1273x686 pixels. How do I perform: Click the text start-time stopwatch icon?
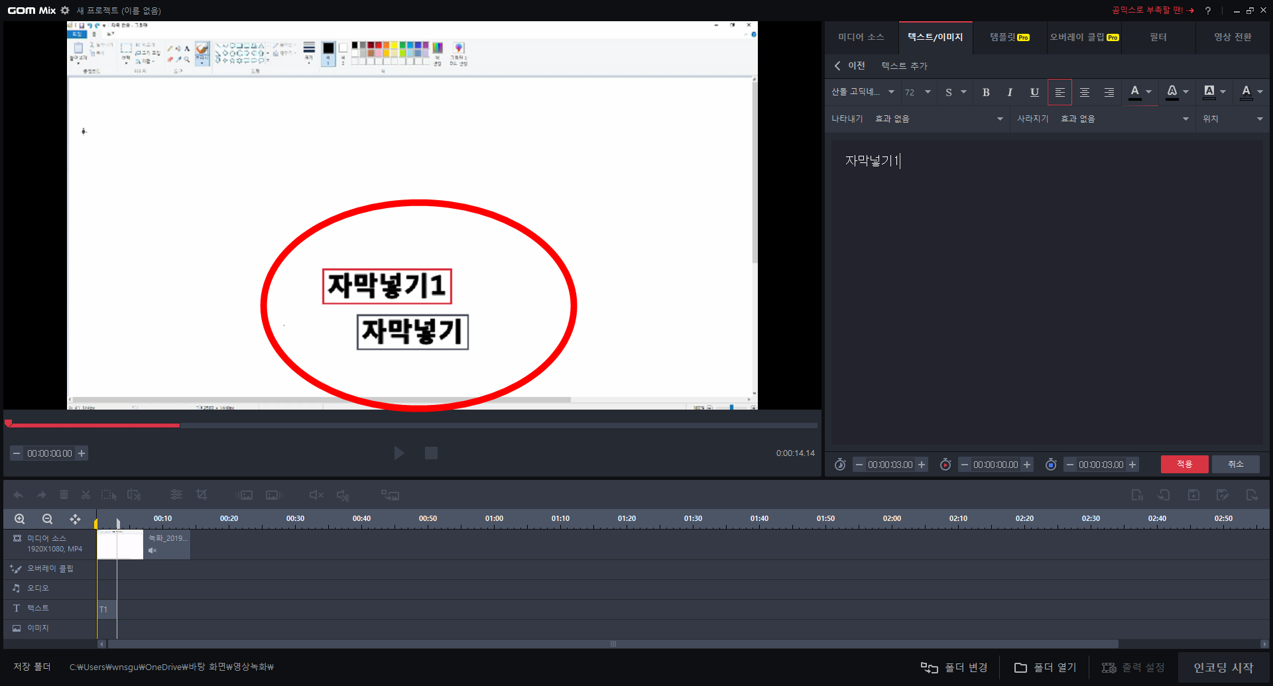945,465
